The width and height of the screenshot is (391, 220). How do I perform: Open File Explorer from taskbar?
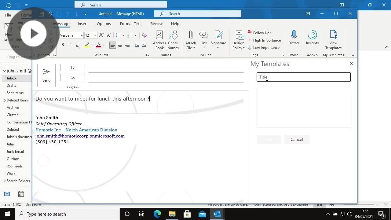click(172, 214)
